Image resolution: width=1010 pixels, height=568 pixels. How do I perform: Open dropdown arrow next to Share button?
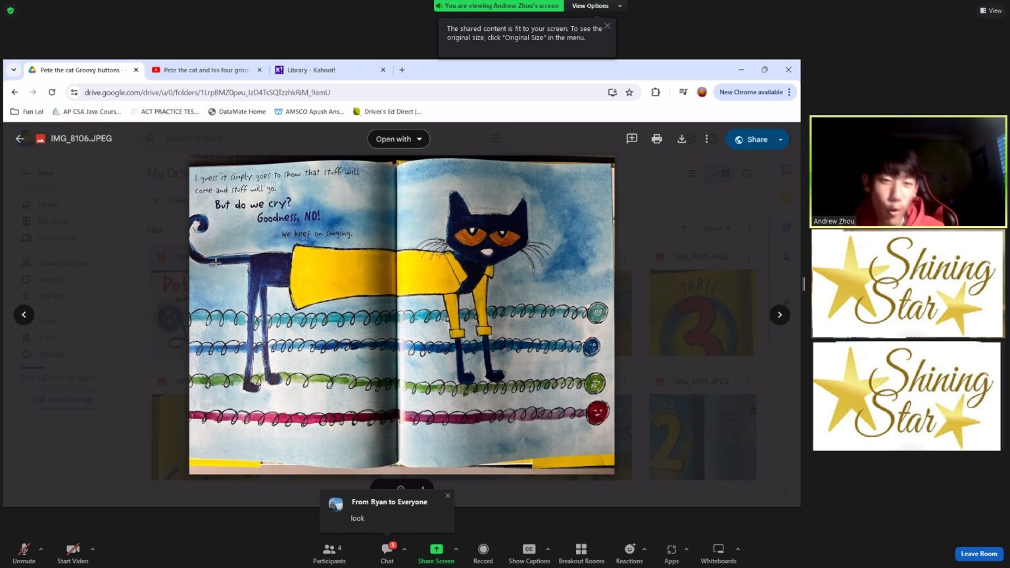(x=781, y=139)
